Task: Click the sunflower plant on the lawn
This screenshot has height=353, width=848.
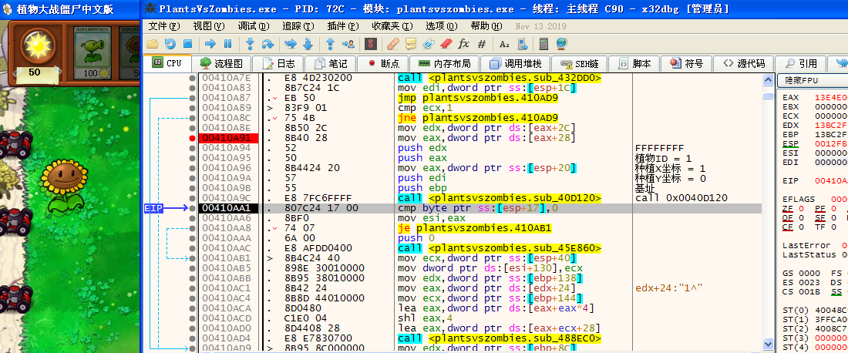Action: click(64, 187)
